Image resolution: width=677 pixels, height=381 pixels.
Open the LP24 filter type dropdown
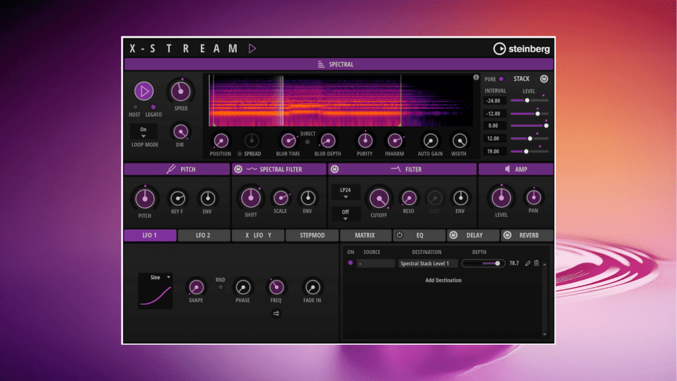click(x=346, y=192)
